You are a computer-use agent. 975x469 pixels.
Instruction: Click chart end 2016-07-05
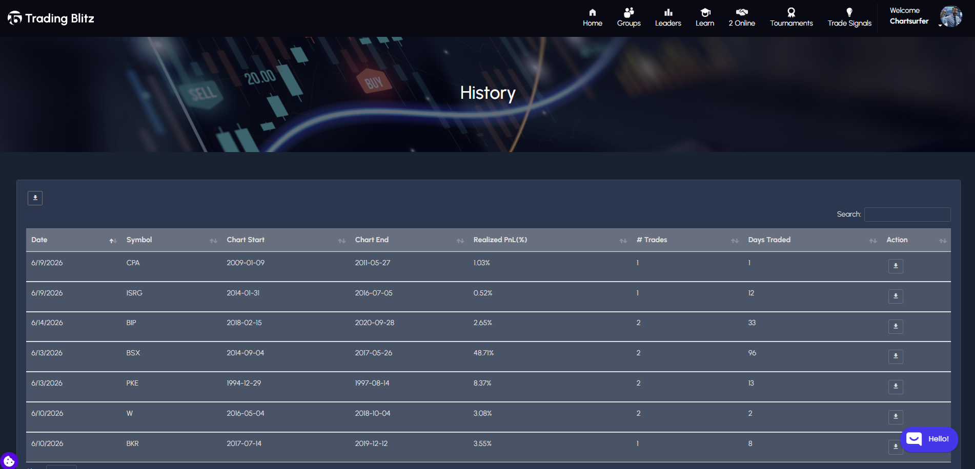tap(374, 293)
